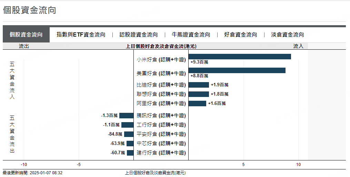The image size is (350, 177).
Task: Click the 平安 outflow bar
Action: [x=129, y=134]
